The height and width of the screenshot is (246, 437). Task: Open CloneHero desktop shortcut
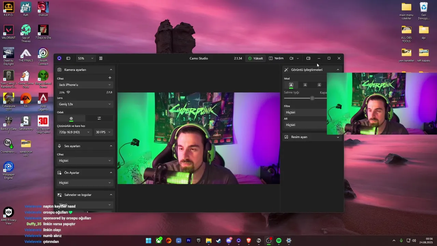point(9,146)
